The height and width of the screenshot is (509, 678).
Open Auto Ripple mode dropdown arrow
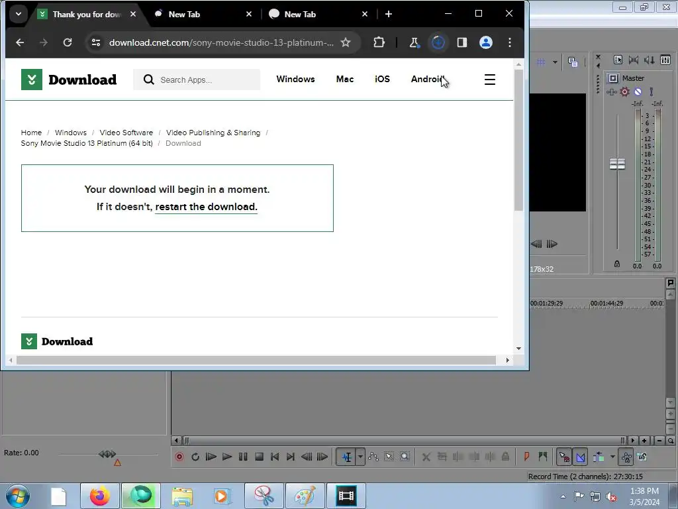click(612, 457)
